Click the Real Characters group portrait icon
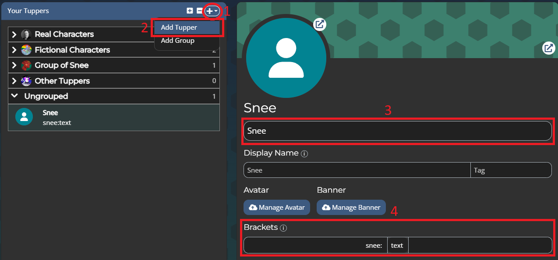The width and height of the screenshot is (558, 260). [x=25, y=34]
